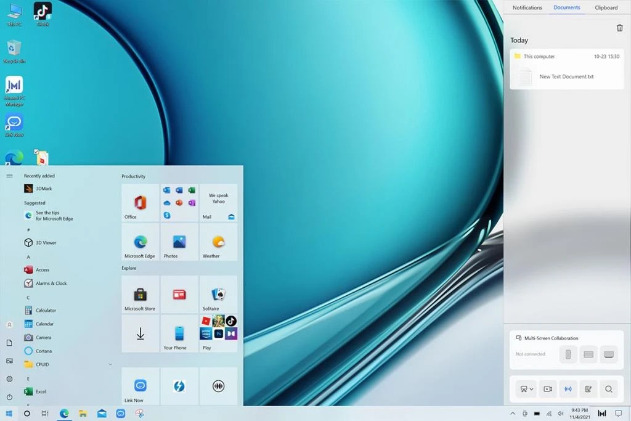
Task: Clear notifications with the trash button
Action: pyautogui.click(x=620, y=27)
